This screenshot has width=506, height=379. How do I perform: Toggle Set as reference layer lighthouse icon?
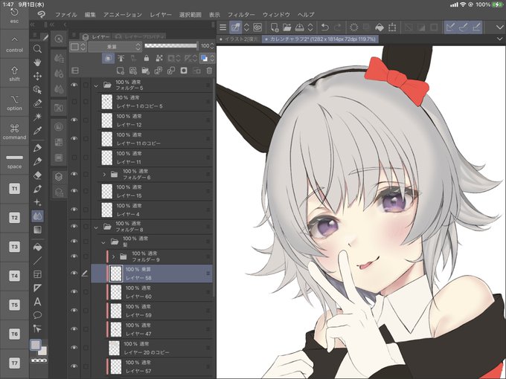coord(121,58)
